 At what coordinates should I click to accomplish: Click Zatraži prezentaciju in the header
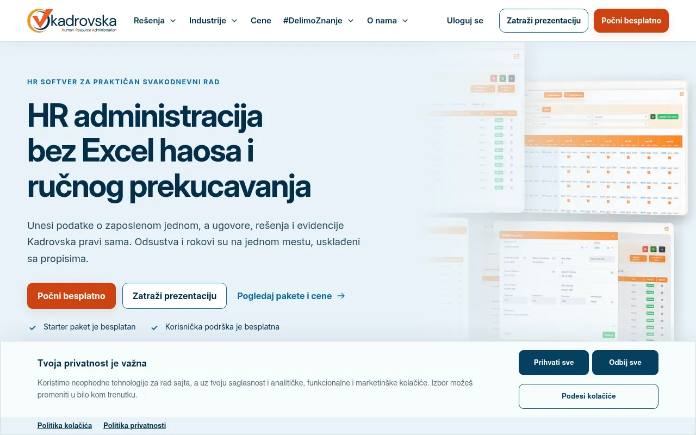click(544, 21)
